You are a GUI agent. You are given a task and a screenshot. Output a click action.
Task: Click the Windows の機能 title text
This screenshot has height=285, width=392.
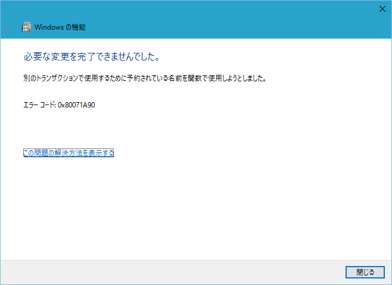click(x=60, y=27)
